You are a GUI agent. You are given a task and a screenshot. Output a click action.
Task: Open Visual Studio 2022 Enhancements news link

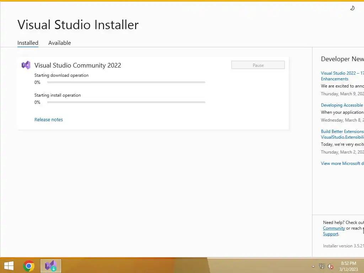(342, 76)
